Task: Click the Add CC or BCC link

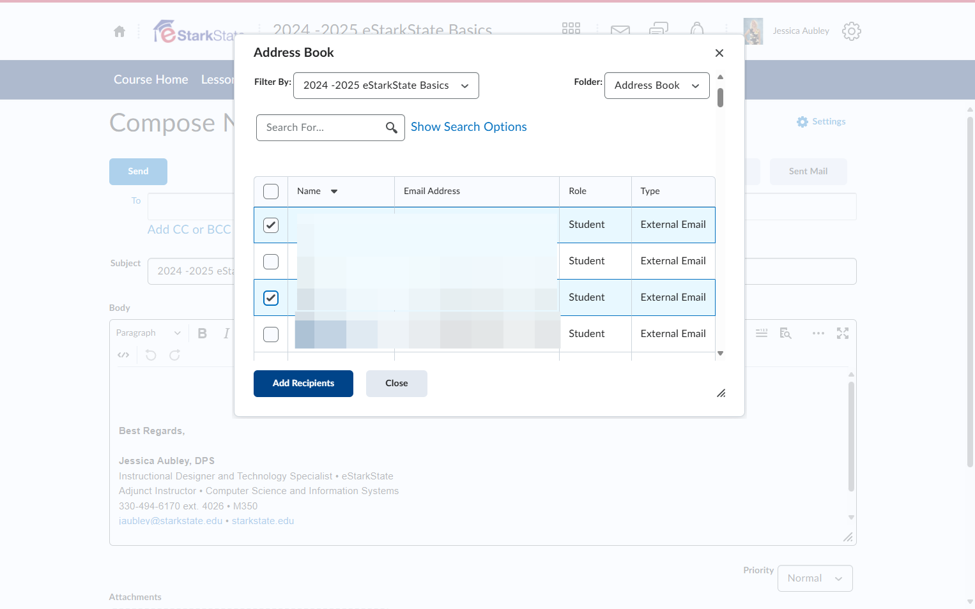Action: (189, 230)
